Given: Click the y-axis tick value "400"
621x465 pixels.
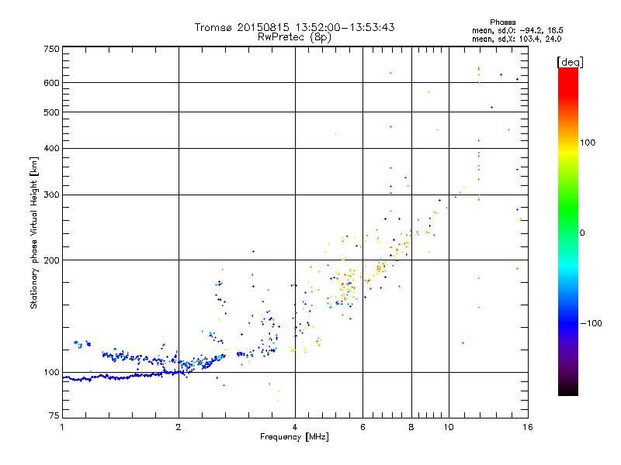Looking at the screenshot, I should pos(52,149).
